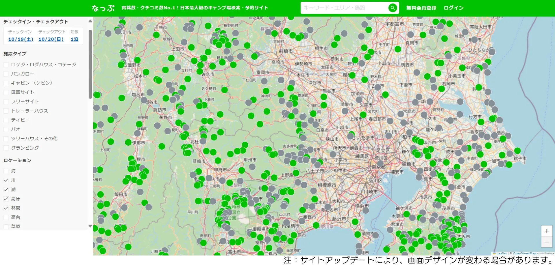Screen dimensions: 555x265
Task: Click the filter panel scrollbar thumb
Action: [90, 64]
